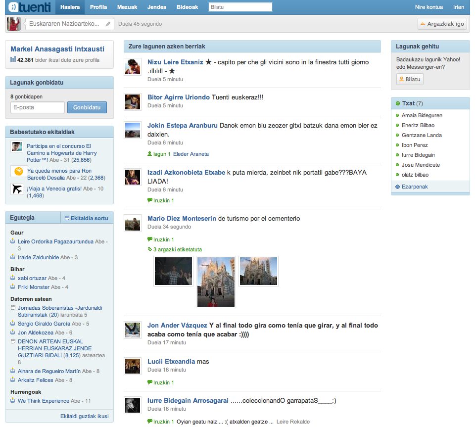Screen dimensions: 476x427
Task: Open Nire kontua menu
Action: click(x=429, y=7)
